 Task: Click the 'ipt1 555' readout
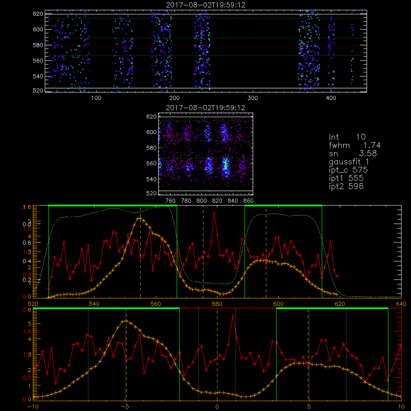click(x=346, y=178)
